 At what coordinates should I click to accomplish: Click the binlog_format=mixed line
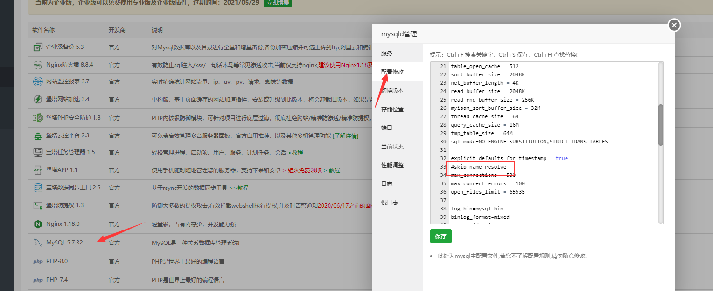tap(480, 217)
